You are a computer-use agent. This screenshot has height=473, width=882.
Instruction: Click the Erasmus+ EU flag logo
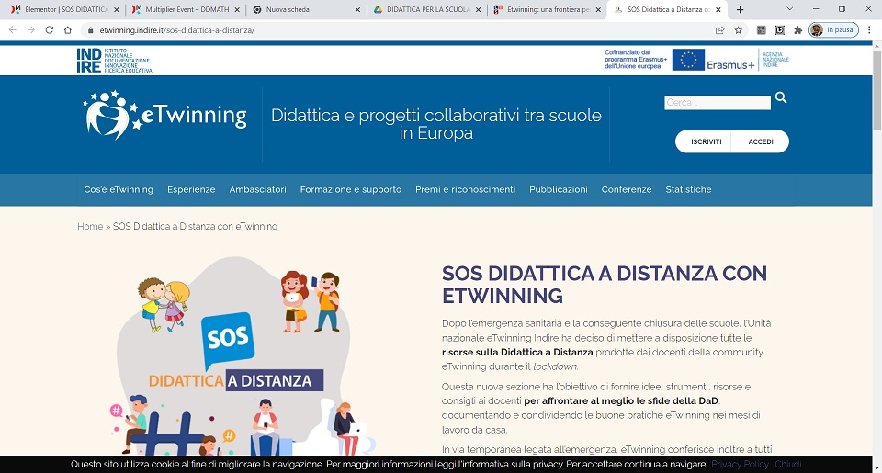(x=688, y=60)
